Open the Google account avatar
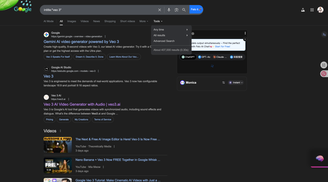Screen dimensions: 328x182 (x=320, y=10)
